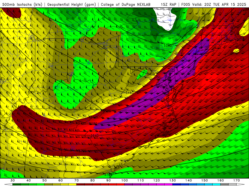Click the colorbar tick label 160
The image size is (249, 186).
[x=221, y=180]
